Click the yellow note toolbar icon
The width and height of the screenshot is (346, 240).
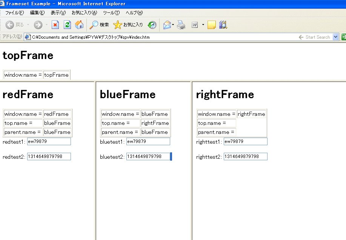212,25
